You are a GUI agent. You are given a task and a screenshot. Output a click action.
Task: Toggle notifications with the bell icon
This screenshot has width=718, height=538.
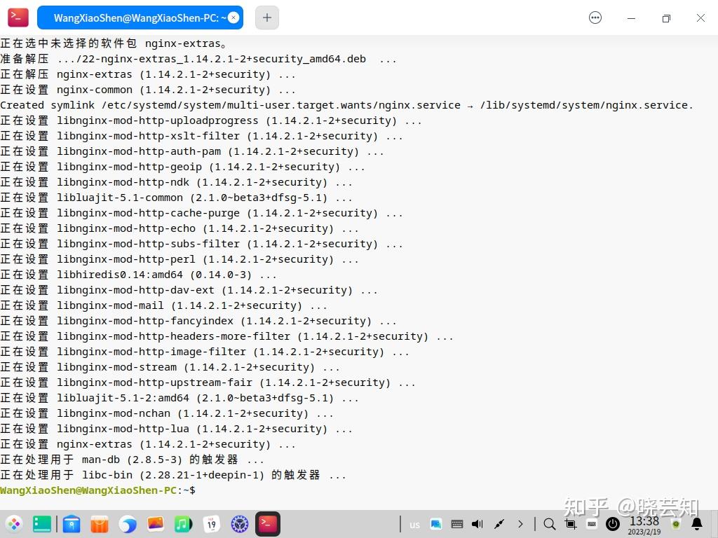click(697, 524)
